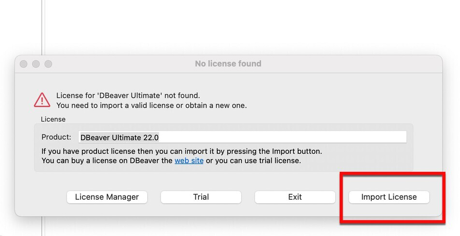460x236 pixels.
Task: Click the 'or you can use trial license' text
Action: click(x=253, y=161)
